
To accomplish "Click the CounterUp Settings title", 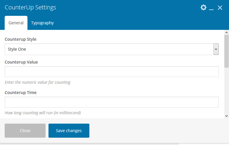I will (30, 8).
